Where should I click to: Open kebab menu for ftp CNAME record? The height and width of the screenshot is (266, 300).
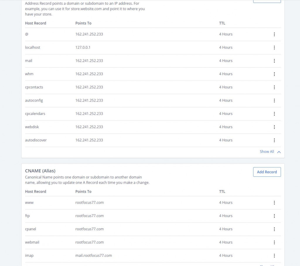(x=274, y=216)
